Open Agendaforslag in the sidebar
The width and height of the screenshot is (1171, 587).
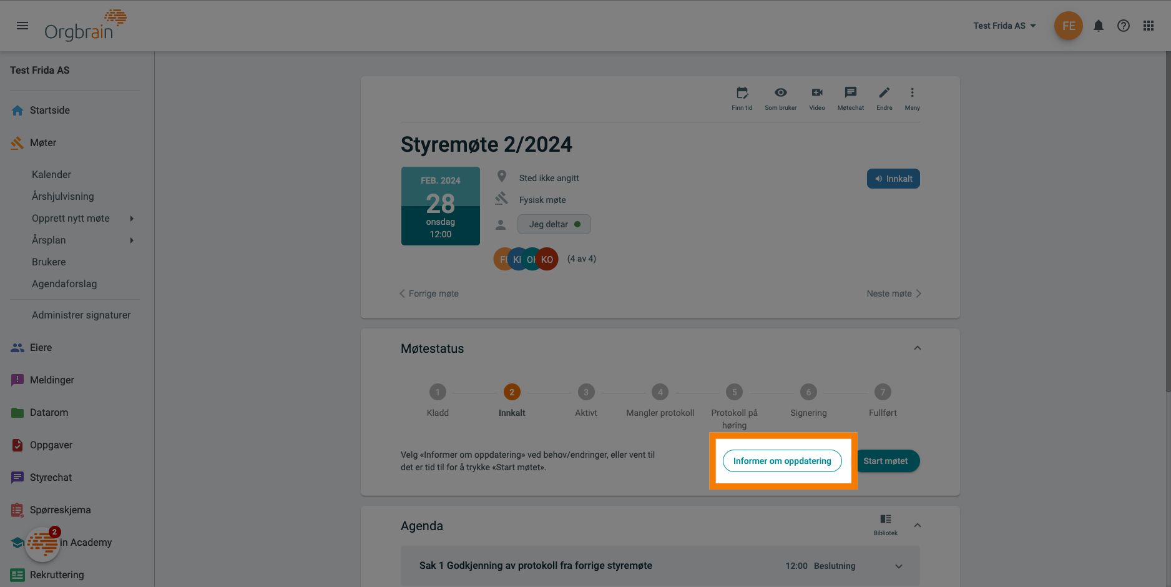[64, 284]
